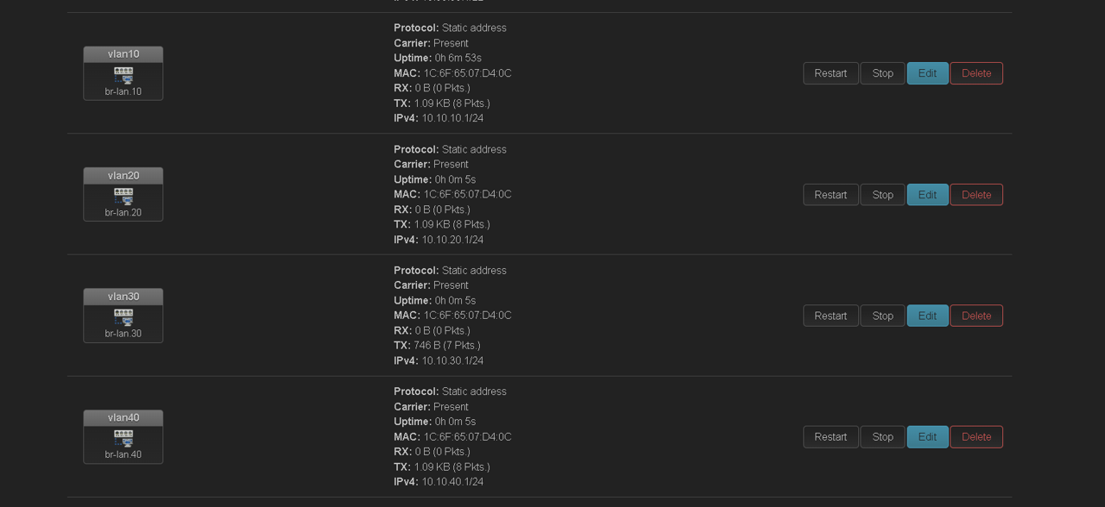Edit the vlan40 interface
Screen dimensions: 1105x507
point(927,437)
